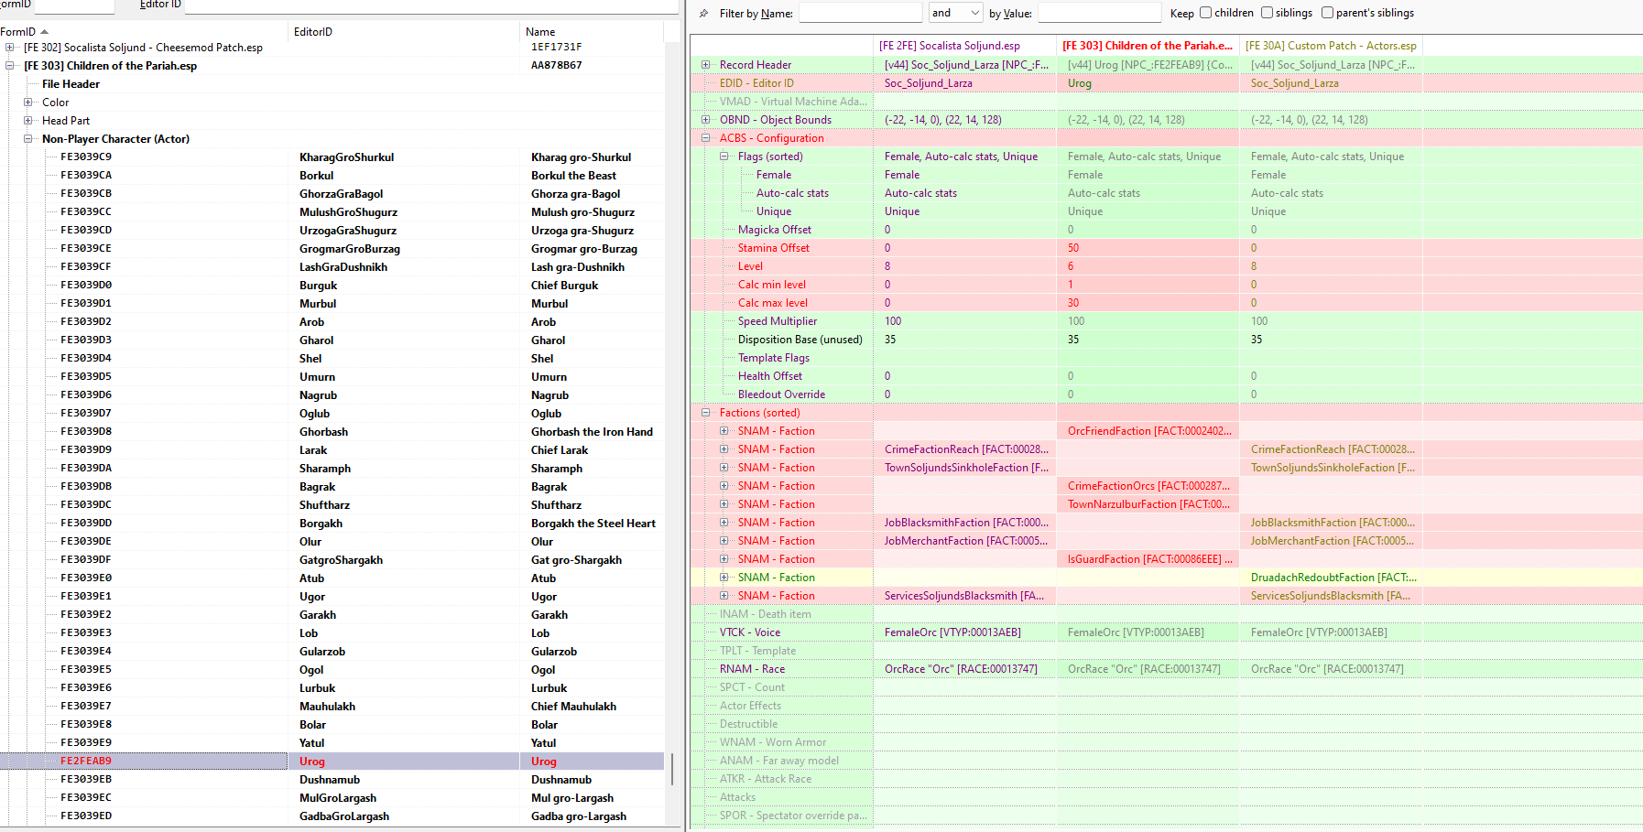Click the Bleedout Override row label
The width and height of the screenshot is (1643, 832).
(x=781, y=394)
